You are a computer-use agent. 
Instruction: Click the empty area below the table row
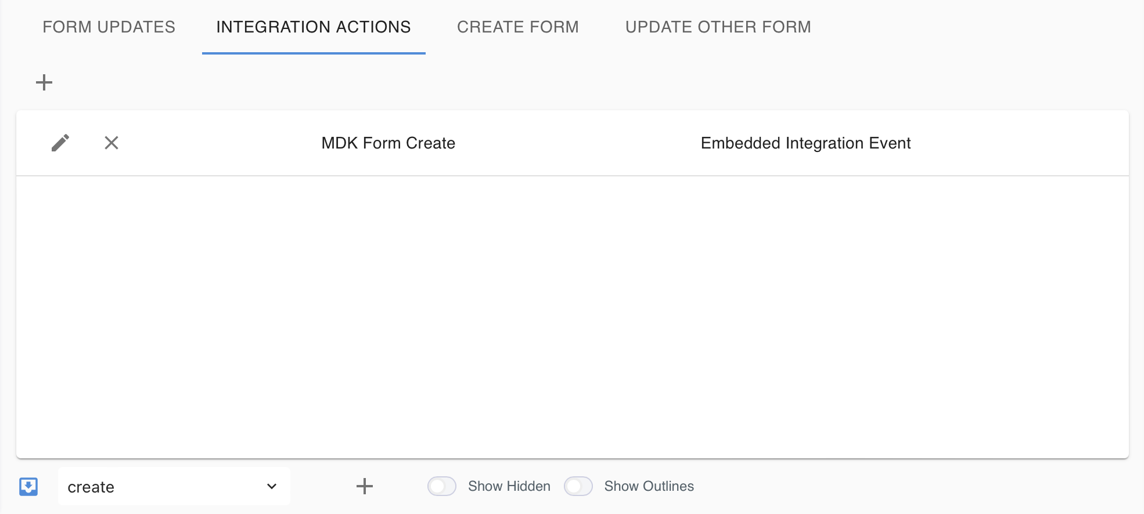point(572,316)
